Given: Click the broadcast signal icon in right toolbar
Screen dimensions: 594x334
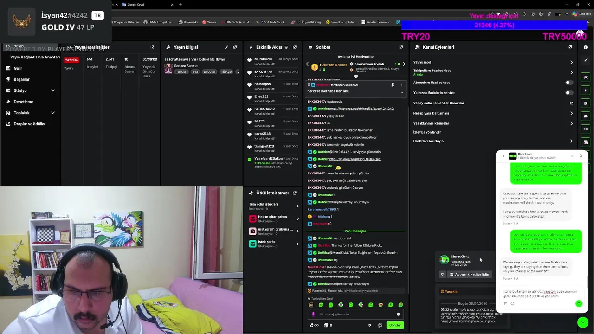Looking at the screenshot, I should coord(586,129).
